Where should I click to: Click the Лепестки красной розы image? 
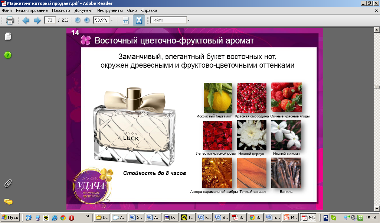point(217,135)
